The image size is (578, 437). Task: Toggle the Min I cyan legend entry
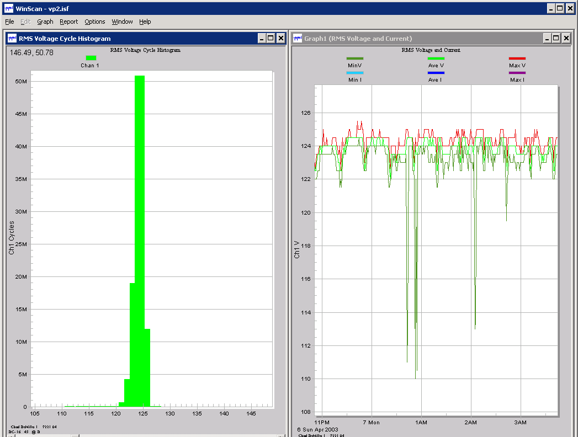(355, 72)
